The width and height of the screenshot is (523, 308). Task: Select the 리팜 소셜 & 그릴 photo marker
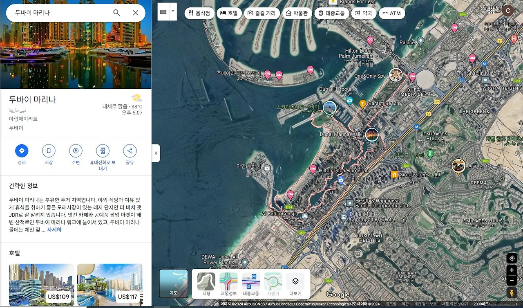coord(458,166)
